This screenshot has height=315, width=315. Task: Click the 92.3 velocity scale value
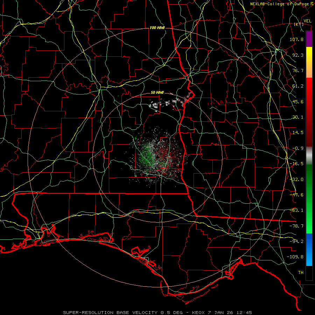pyautogui.click(x=298, y=55)
